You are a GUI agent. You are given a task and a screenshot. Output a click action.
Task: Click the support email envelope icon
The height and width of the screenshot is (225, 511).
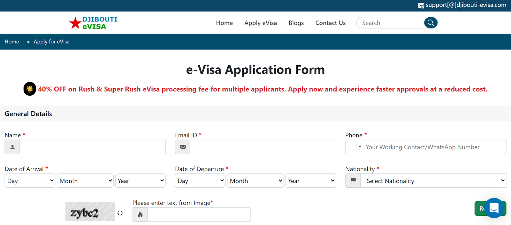click(x=421, y=5)
